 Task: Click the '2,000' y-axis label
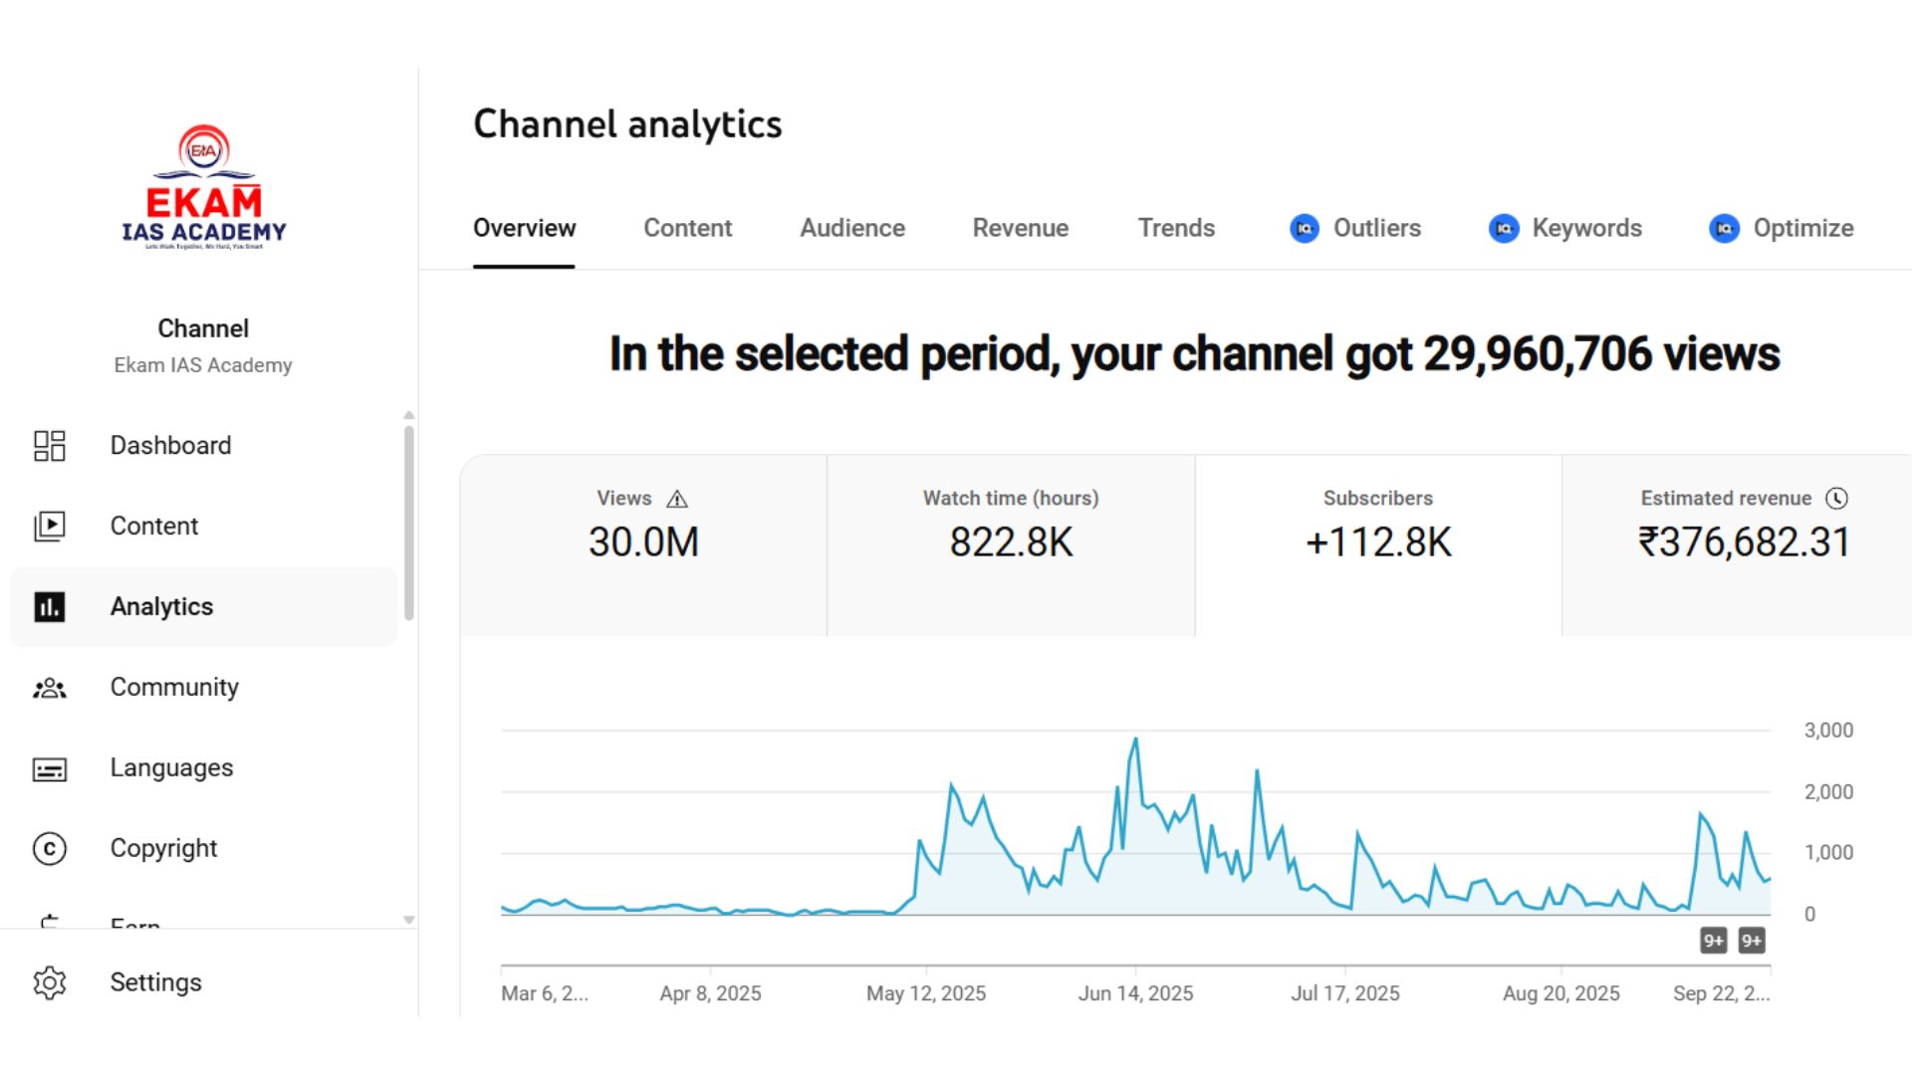point(1828,792)
